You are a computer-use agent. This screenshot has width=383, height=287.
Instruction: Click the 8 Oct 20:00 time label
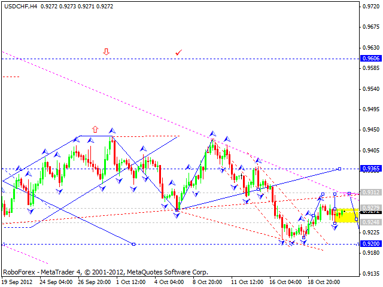207,281
